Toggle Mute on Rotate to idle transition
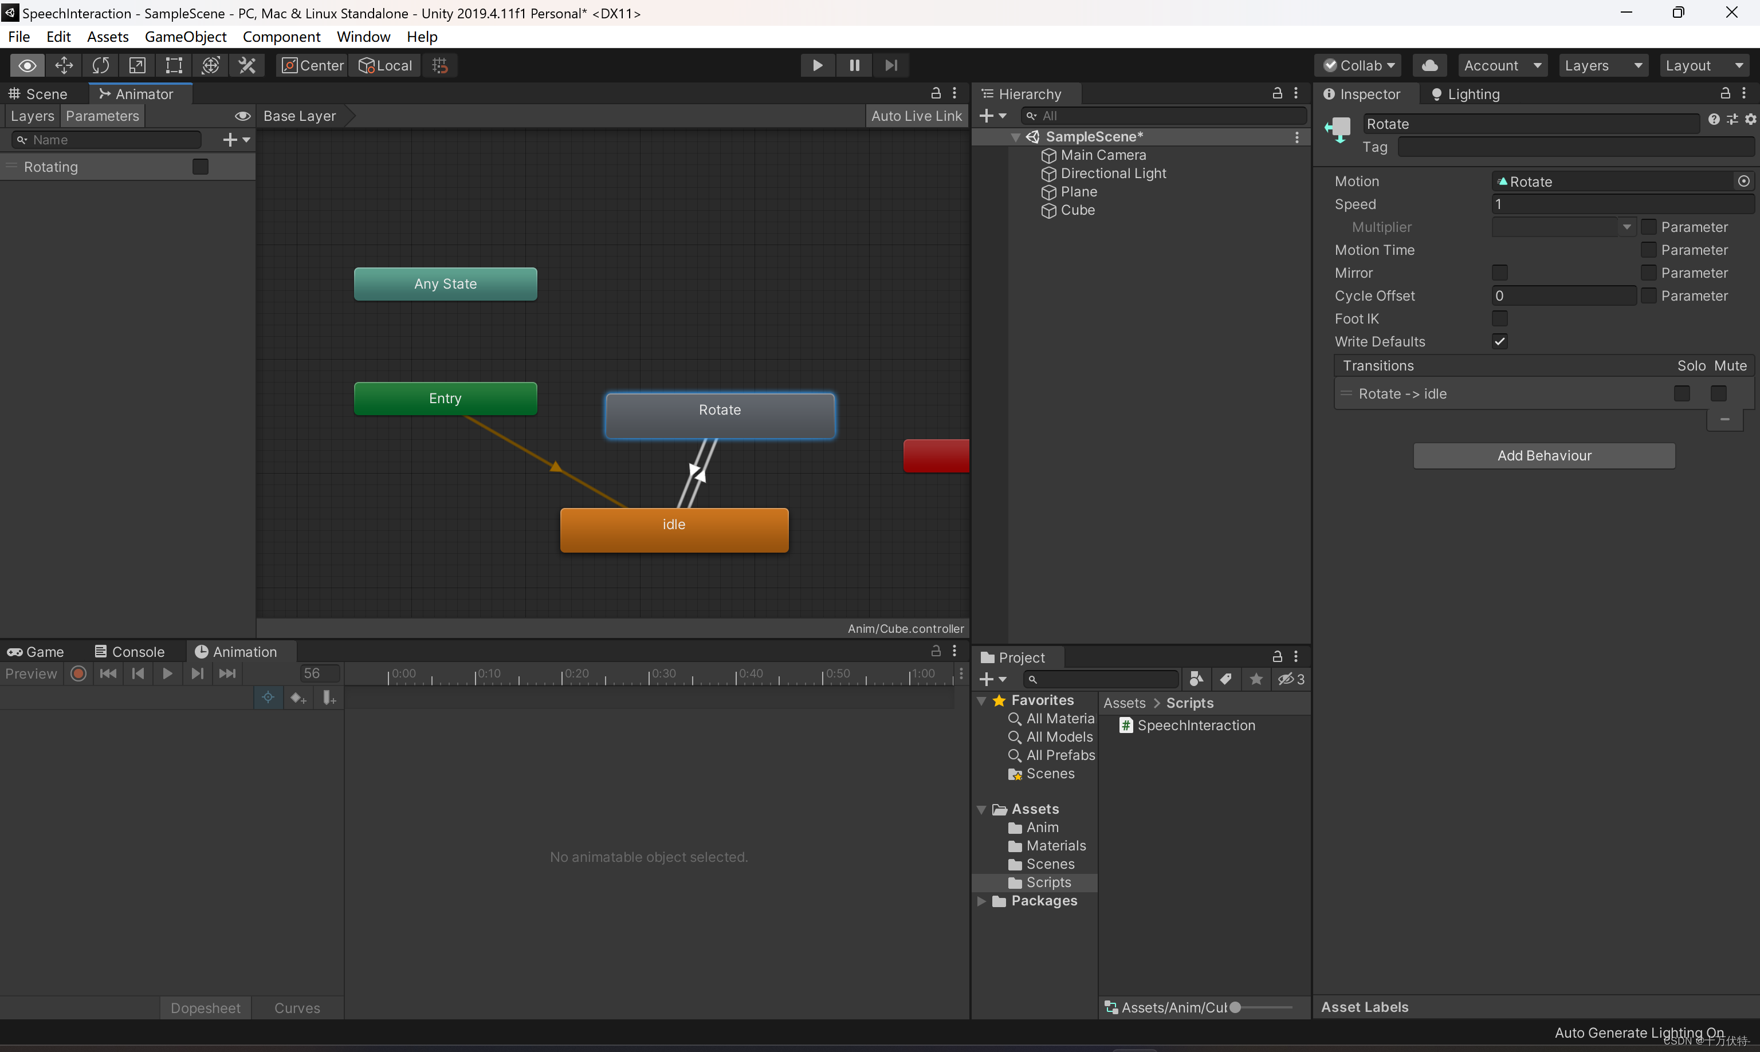 (x=1720, y=393)
